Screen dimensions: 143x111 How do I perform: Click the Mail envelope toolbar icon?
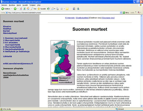tap(53, 9)
